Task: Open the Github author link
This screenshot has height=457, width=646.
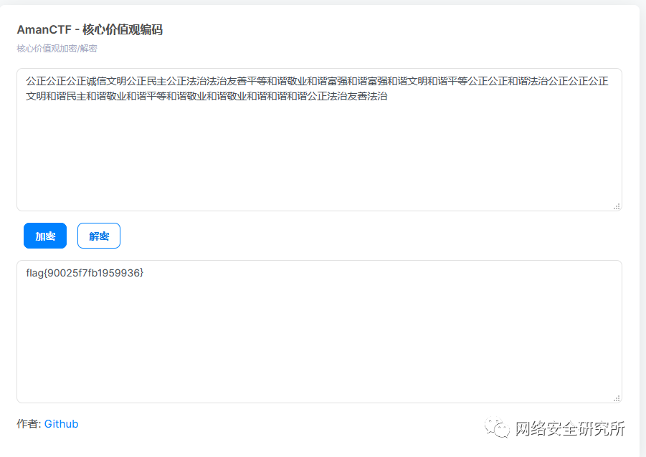Action: click(61, 423)
